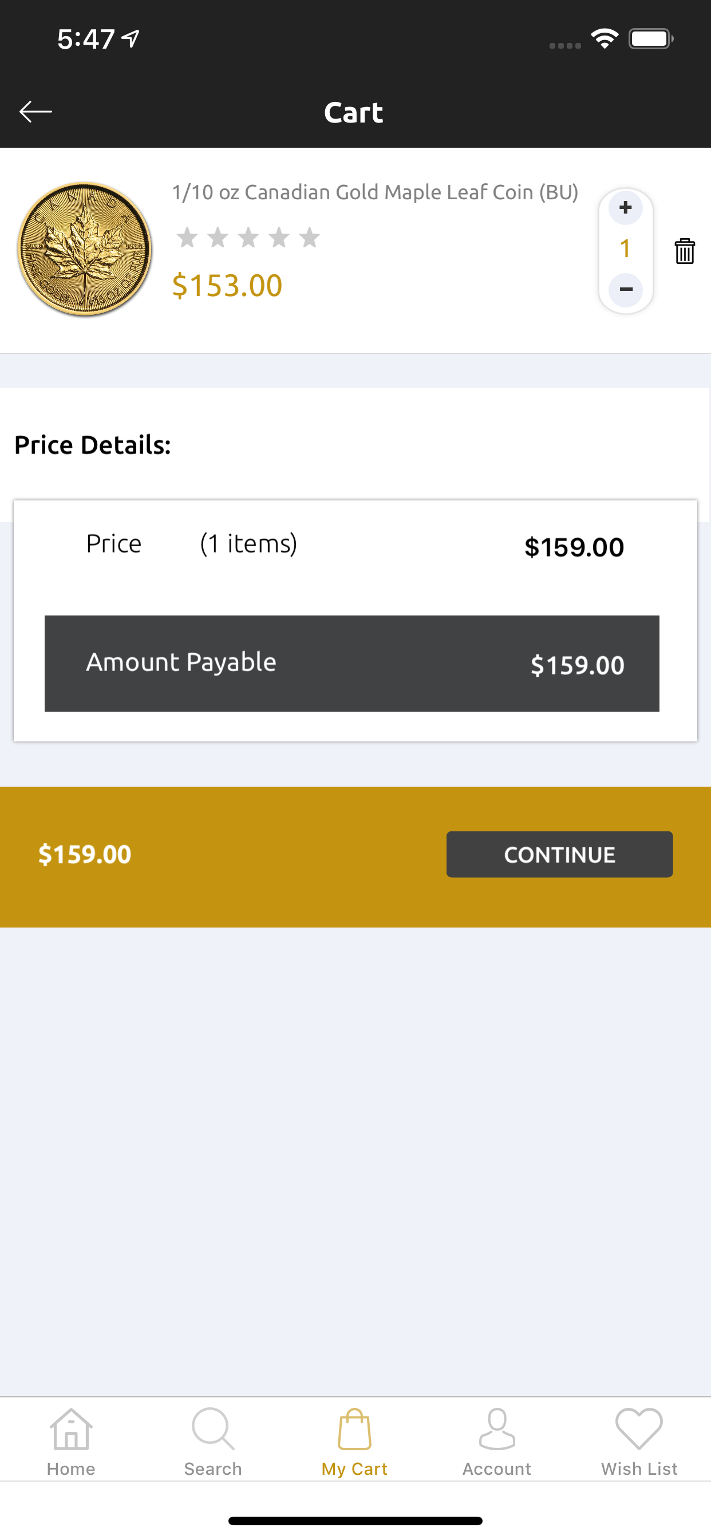This screenshot has width=711, height=1539.
Task: Select the My Cart tab
Action: tap(355, 1442)
